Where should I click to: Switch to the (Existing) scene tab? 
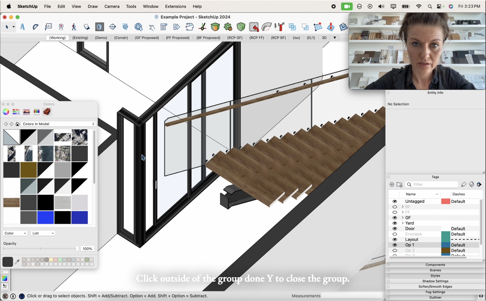coord(80,38)
